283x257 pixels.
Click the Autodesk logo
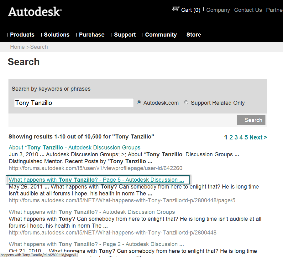tap(35, 12)
